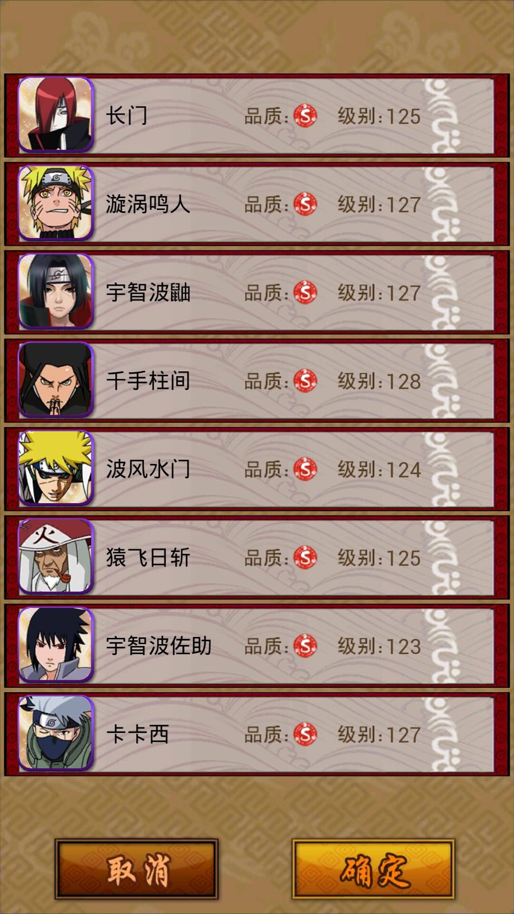The image size is (514, 914).
Task: Choose the row showing 级别:123
Action: pos(257,646)
